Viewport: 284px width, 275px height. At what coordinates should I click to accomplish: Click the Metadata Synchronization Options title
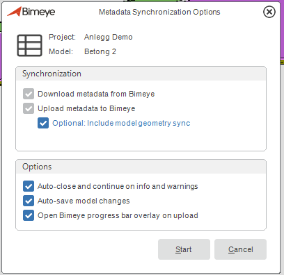(x=159, y=12)
